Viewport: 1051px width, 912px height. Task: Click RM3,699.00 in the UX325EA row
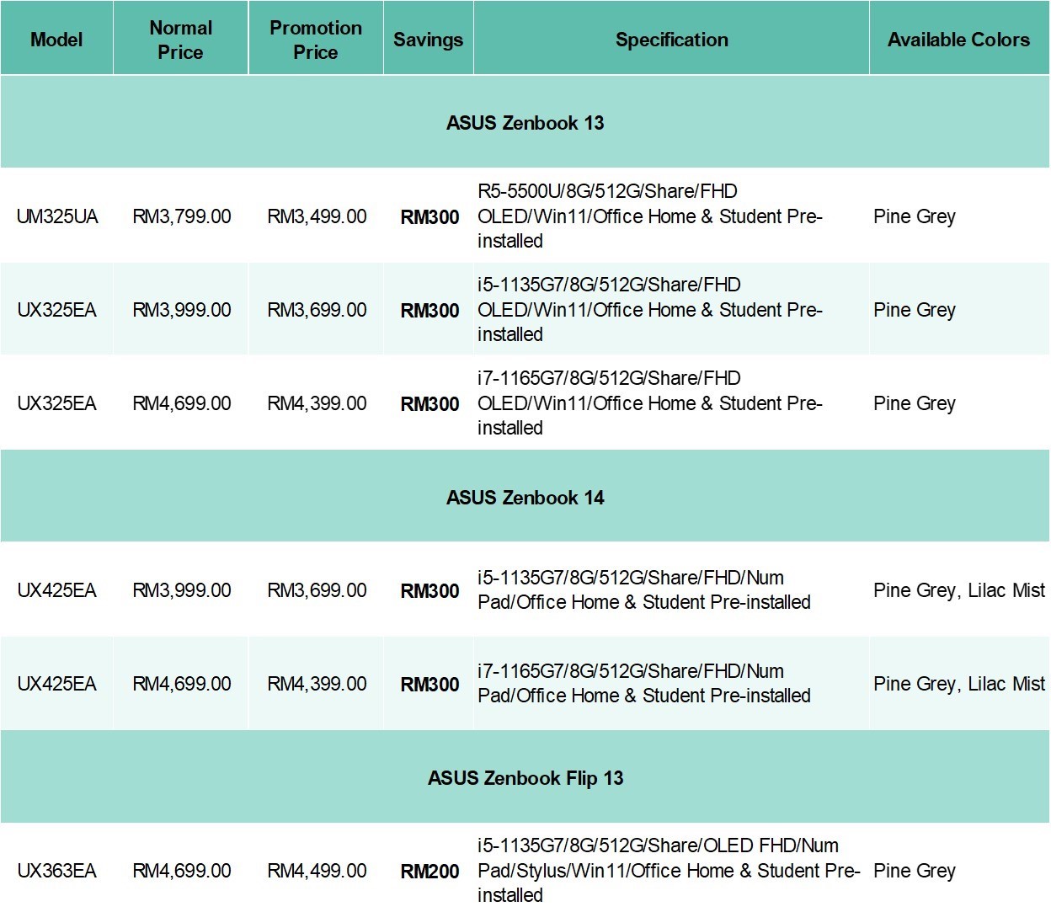point(317,310)
